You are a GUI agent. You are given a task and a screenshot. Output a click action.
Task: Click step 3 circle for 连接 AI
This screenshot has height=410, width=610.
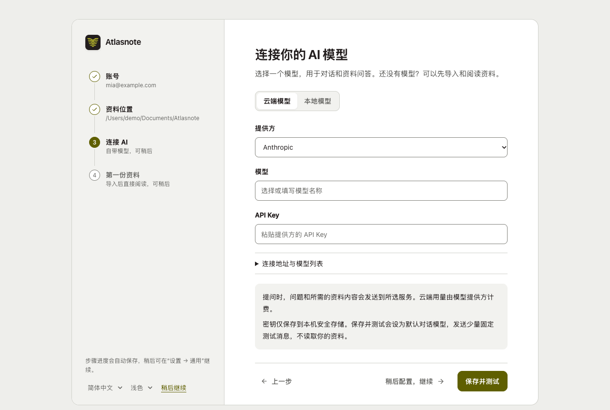(x=94, y=142)
